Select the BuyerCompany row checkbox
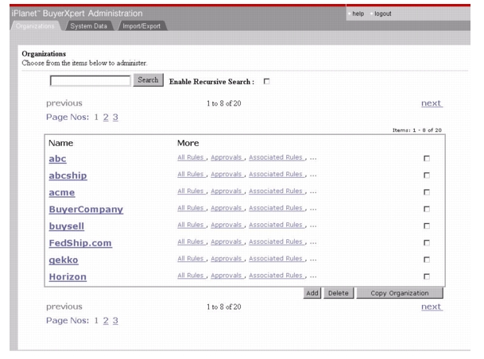The image size is (484, 359). pyautogui.click(x=427, y=209)
